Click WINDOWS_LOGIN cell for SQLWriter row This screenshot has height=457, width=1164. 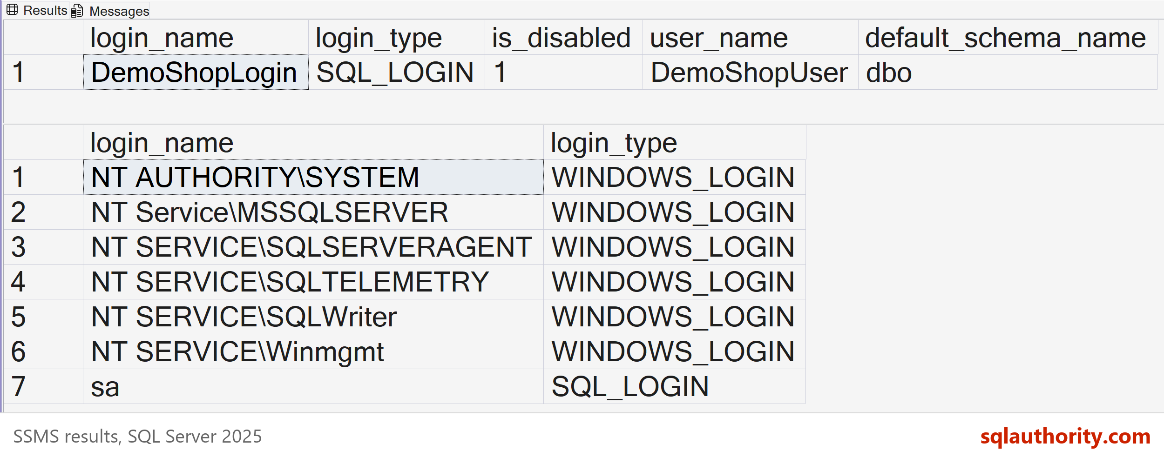[675, 317]
